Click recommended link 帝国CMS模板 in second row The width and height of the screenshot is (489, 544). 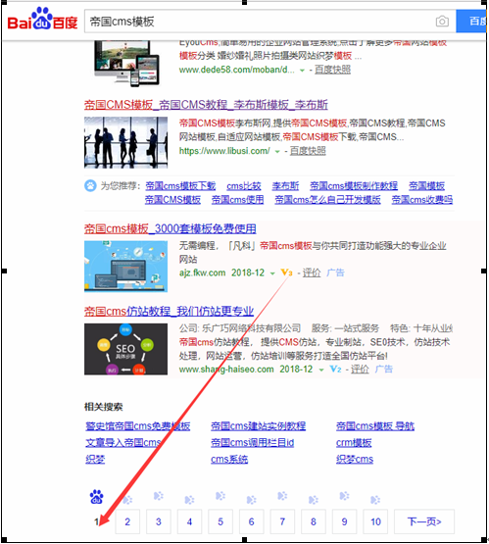pyautogui.click(x=172, y=200)
